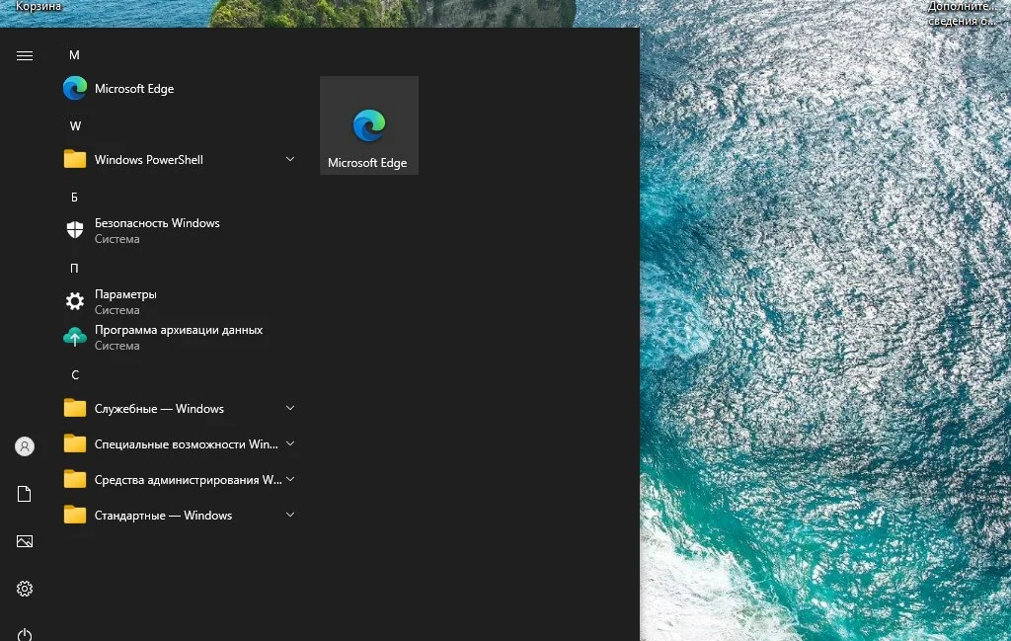Click the letter П section header

74,269
